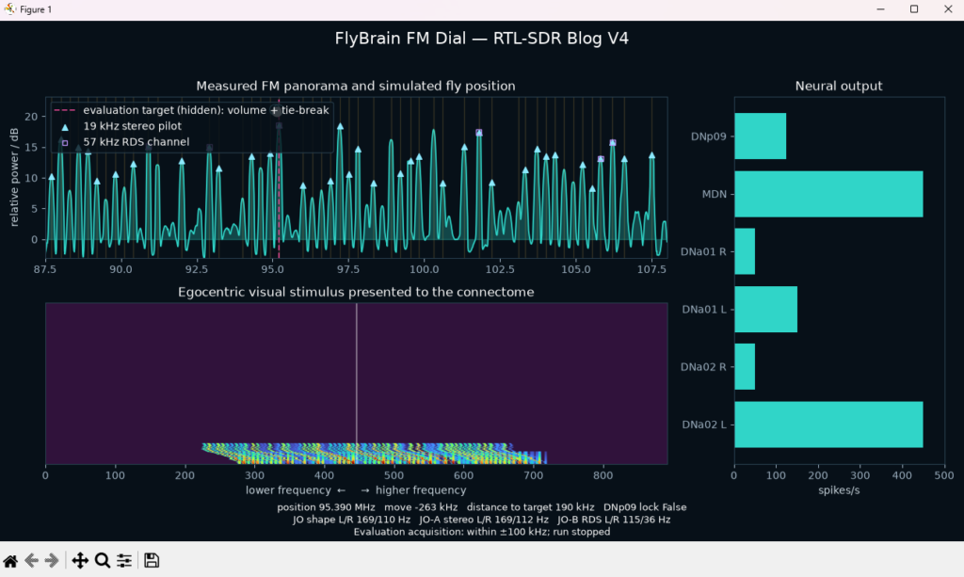Click the 'Neural output' chart title

tap(839, 86)
